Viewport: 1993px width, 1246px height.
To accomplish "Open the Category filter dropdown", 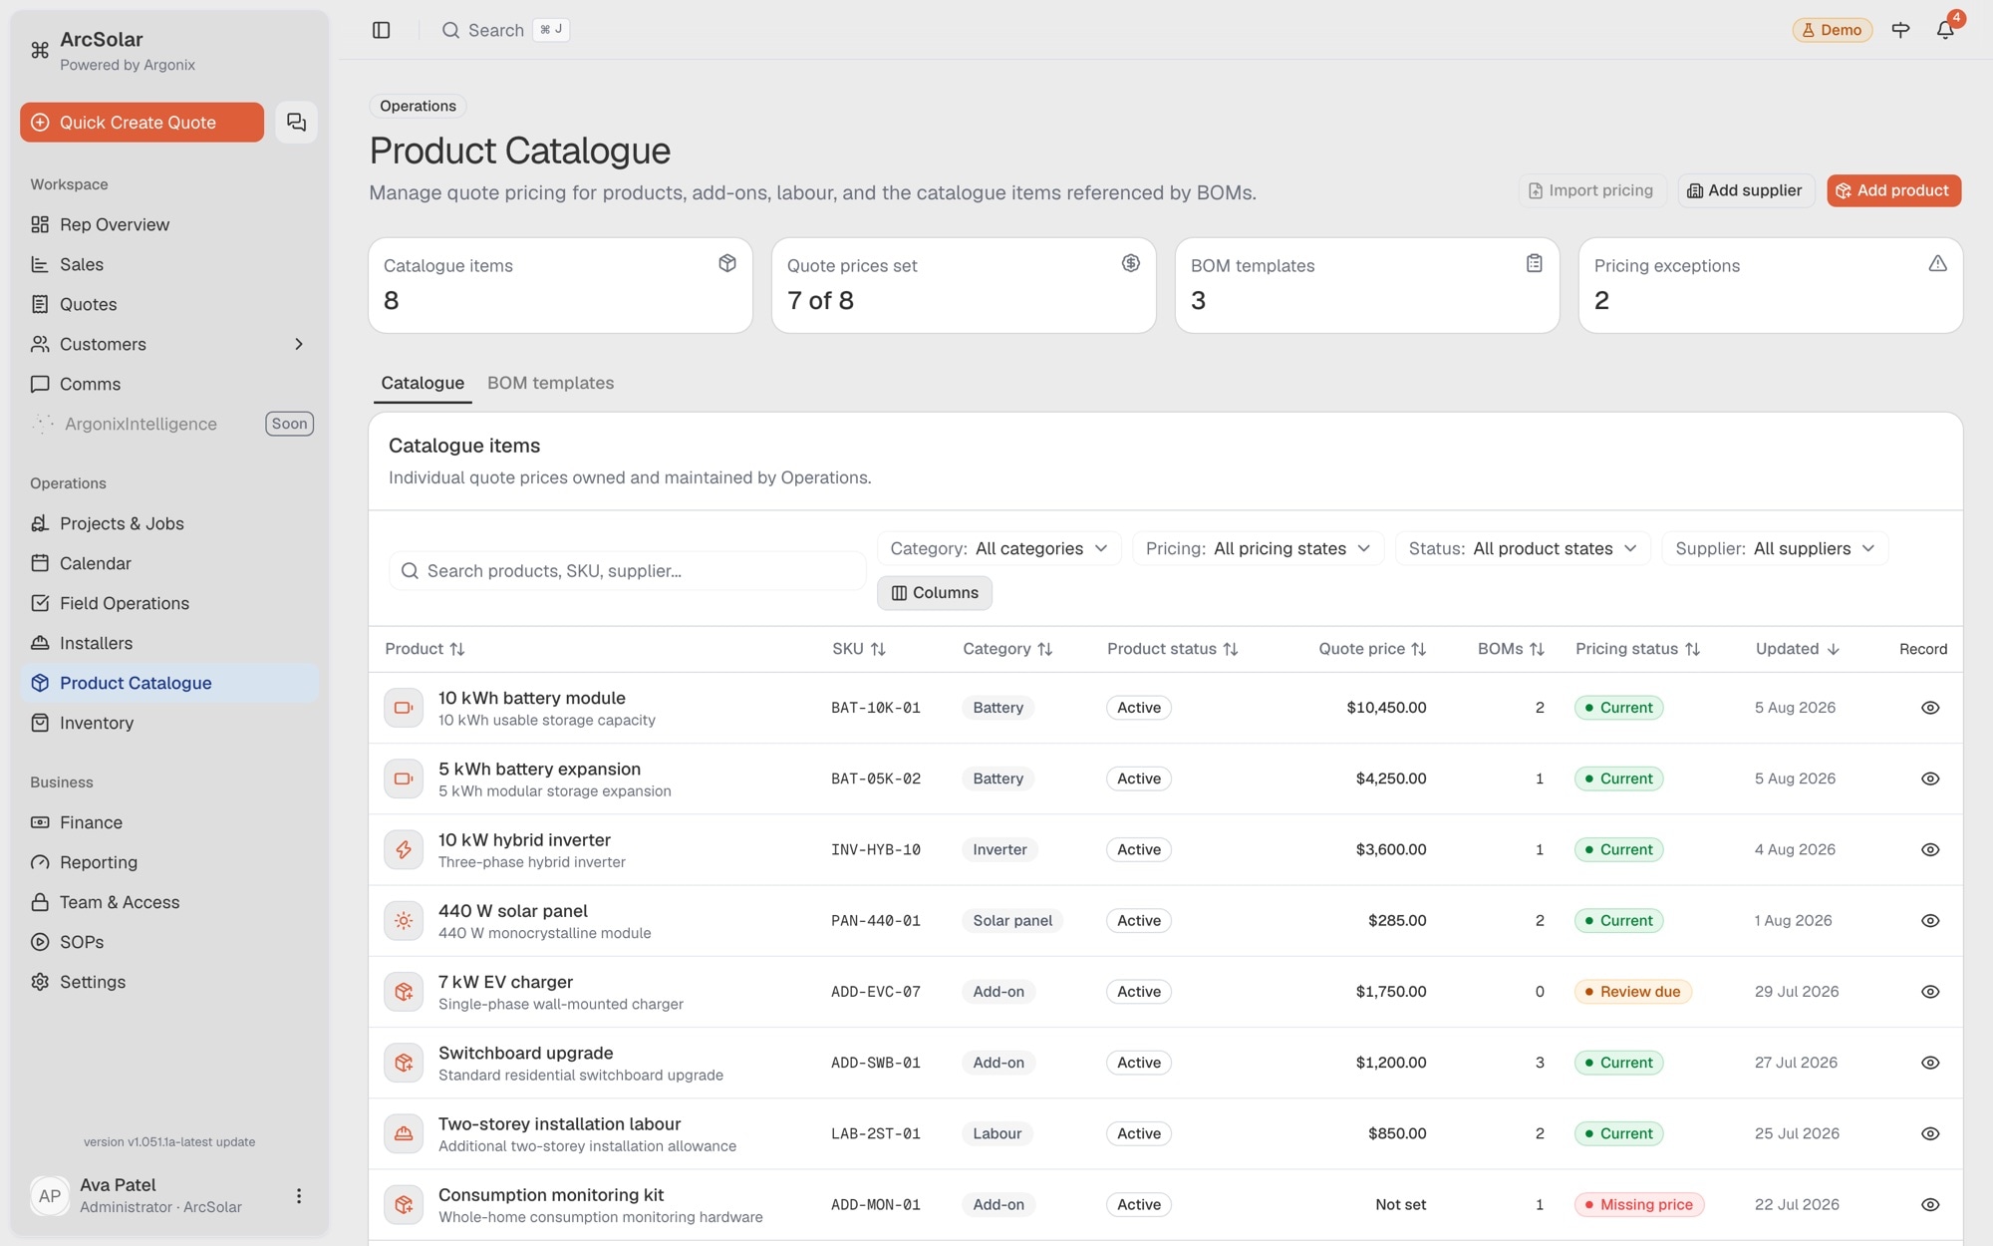I will pos(998,548).
